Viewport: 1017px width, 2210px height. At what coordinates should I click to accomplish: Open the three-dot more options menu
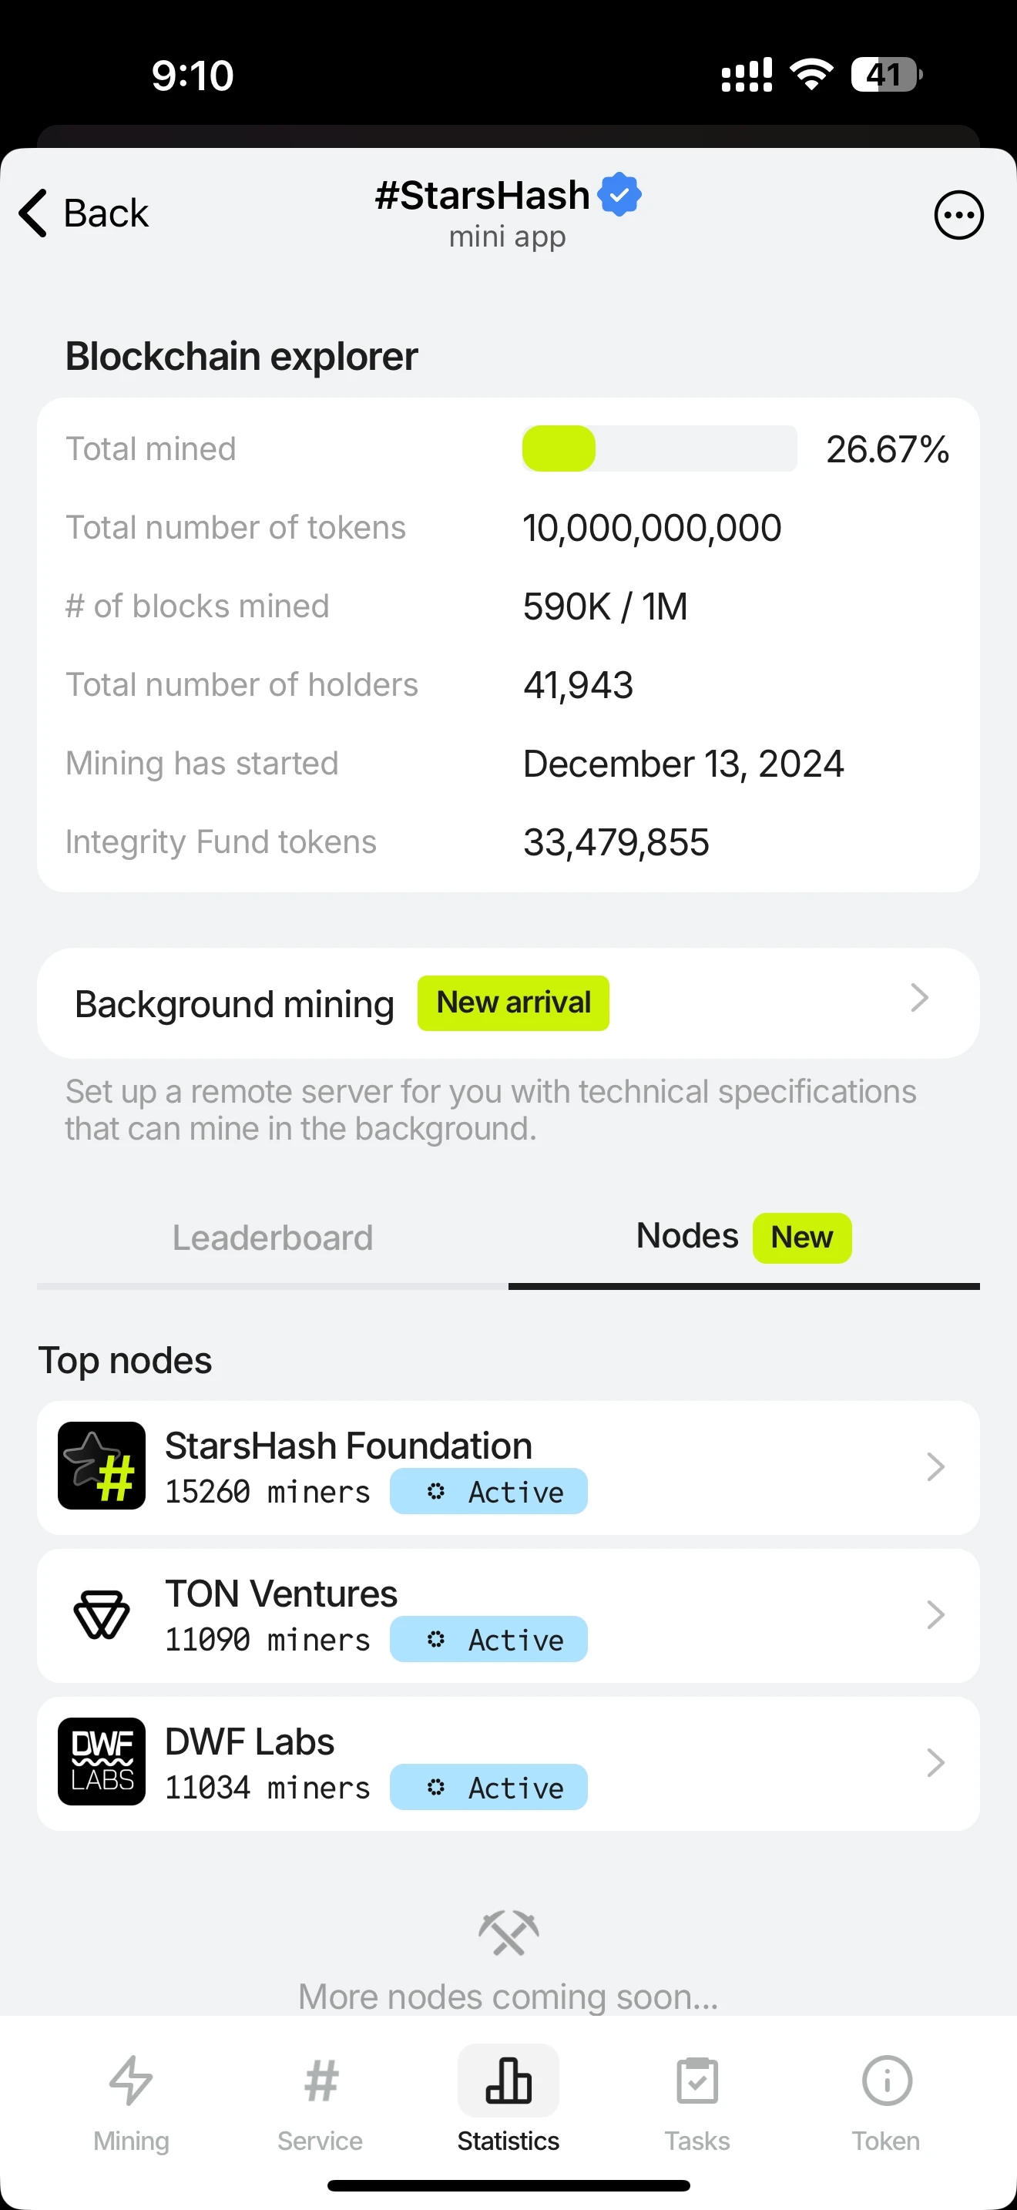[x=958, y=214]
